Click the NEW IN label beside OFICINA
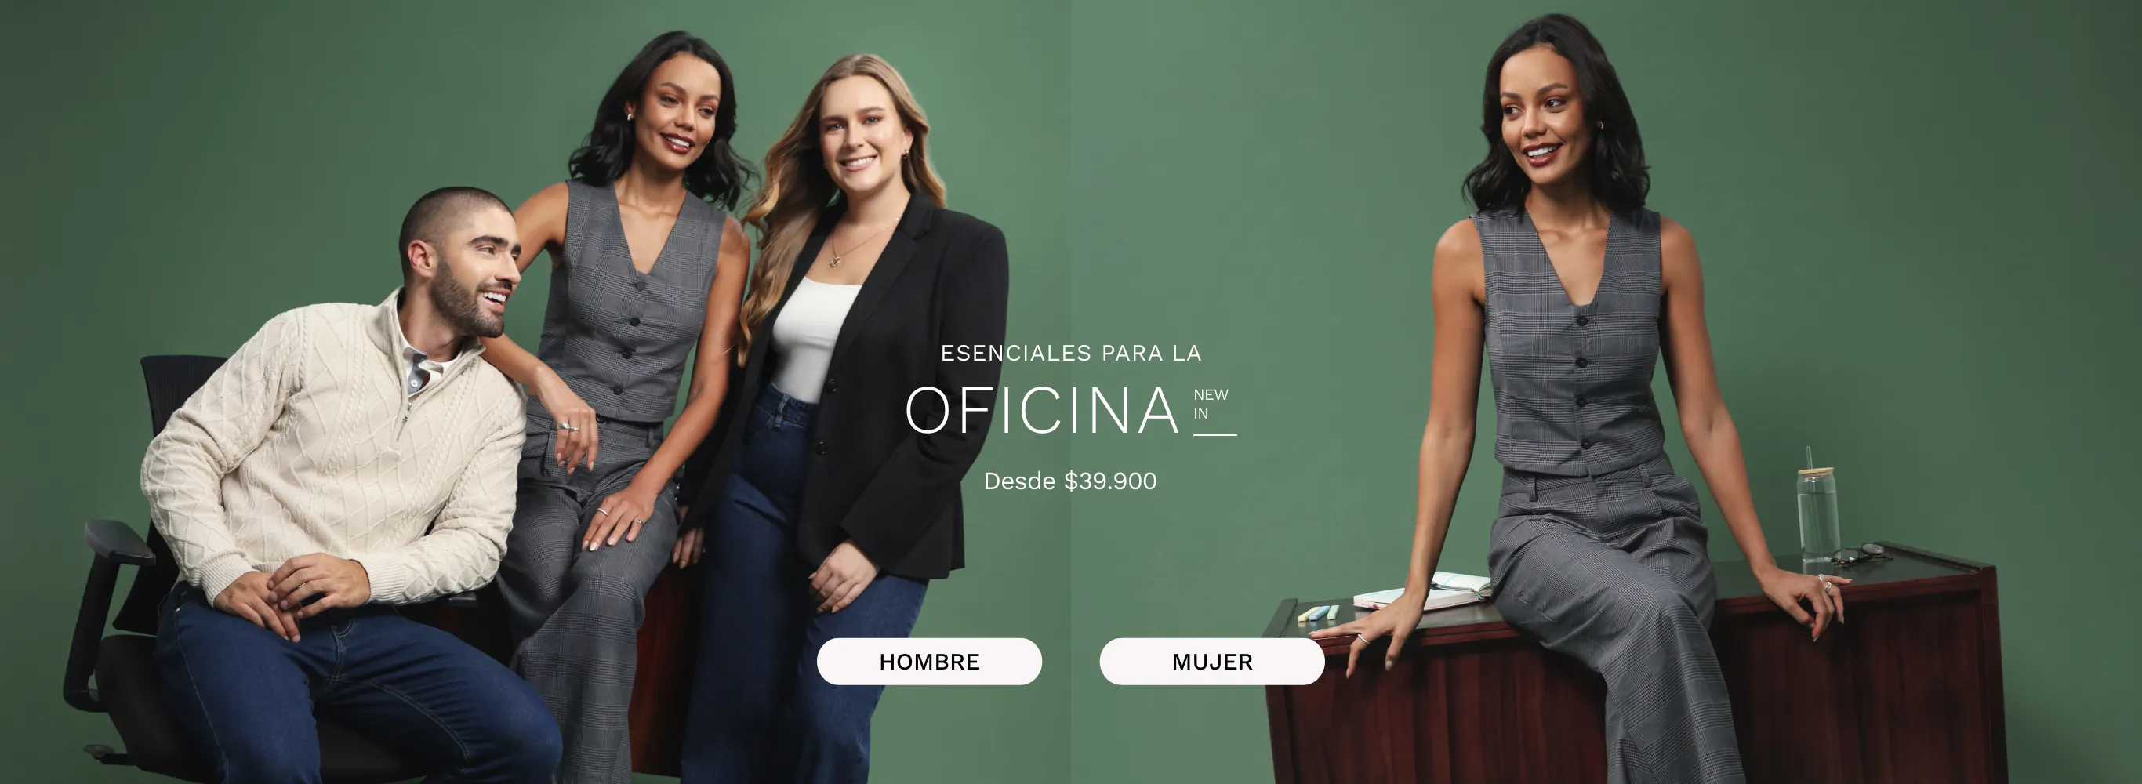The image size is (2142, 784). pos(1211,404)
